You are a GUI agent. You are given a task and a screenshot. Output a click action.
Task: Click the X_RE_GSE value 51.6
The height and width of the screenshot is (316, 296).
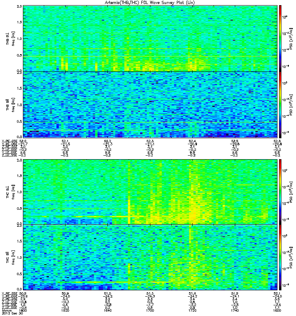coord(192,293)
